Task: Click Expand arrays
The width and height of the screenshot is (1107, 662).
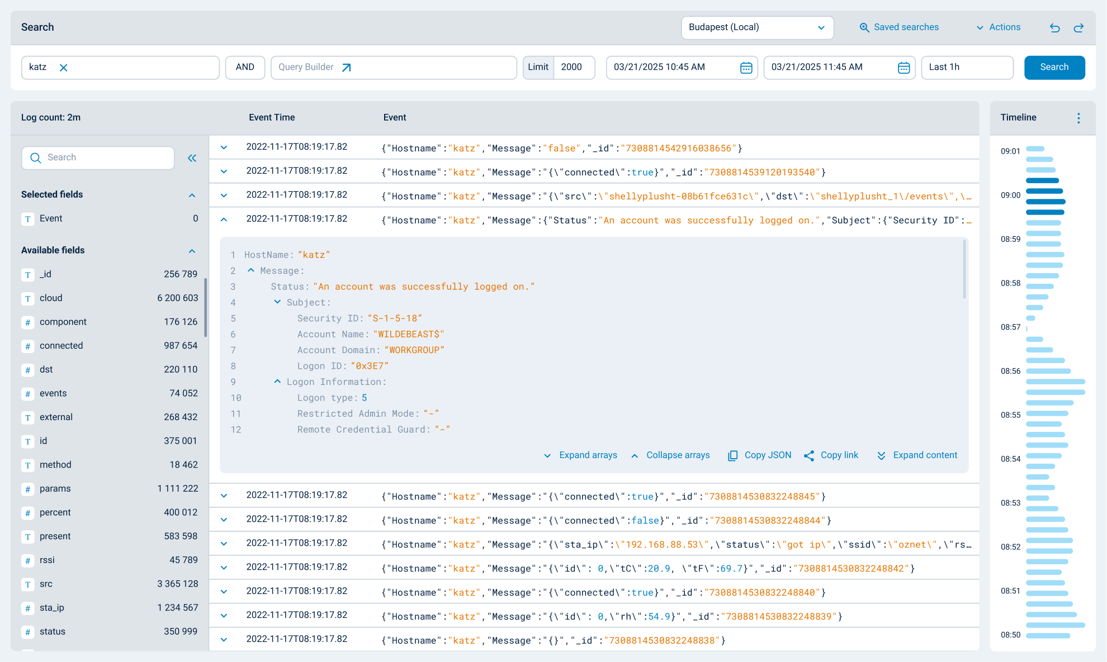Action: coord(580,455)
